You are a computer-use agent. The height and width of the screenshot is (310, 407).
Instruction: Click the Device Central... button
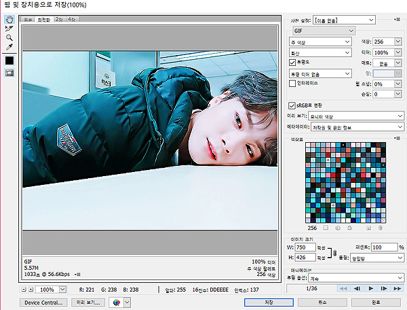(x=43, y=303)
